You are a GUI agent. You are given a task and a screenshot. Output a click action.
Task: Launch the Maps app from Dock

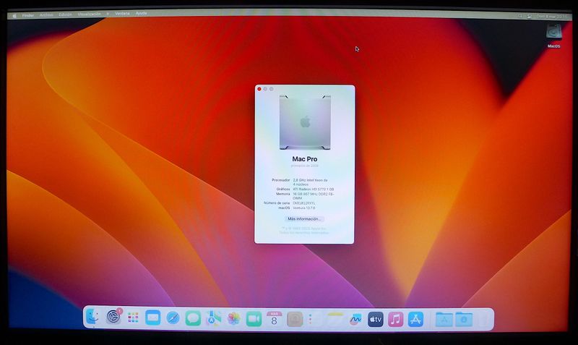[213, 318]
